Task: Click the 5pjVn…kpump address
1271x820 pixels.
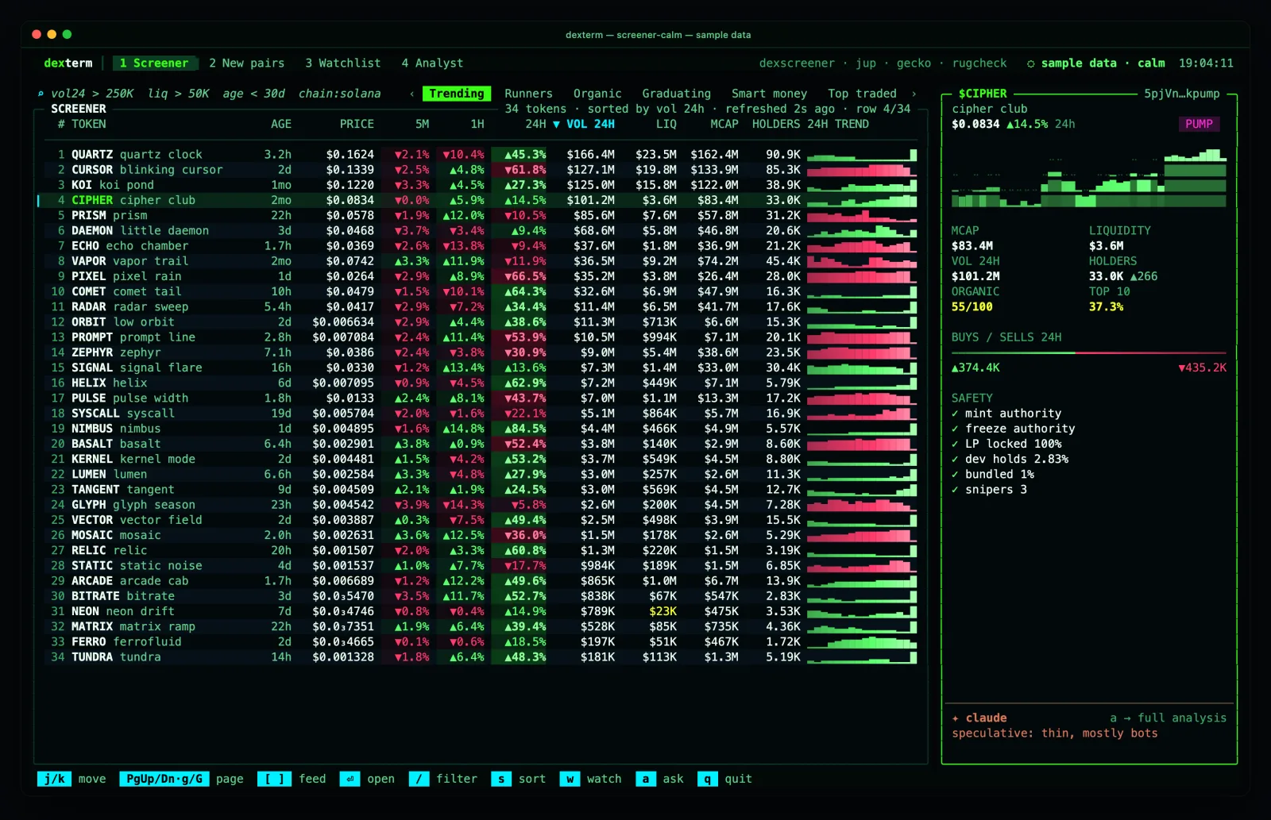Action: 1182,94
